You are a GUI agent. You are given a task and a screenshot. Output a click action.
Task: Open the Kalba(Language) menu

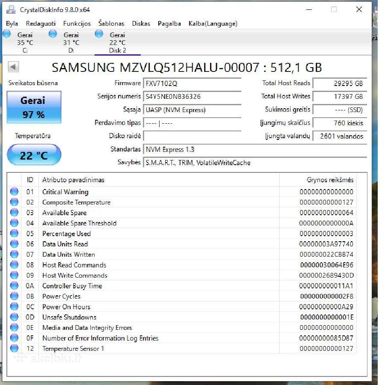(x=213, y=24)
